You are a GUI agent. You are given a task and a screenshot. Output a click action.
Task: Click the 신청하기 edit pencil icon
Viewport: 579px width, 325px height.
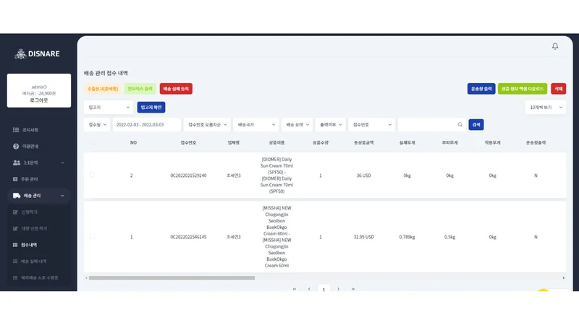tap(15, 212)
